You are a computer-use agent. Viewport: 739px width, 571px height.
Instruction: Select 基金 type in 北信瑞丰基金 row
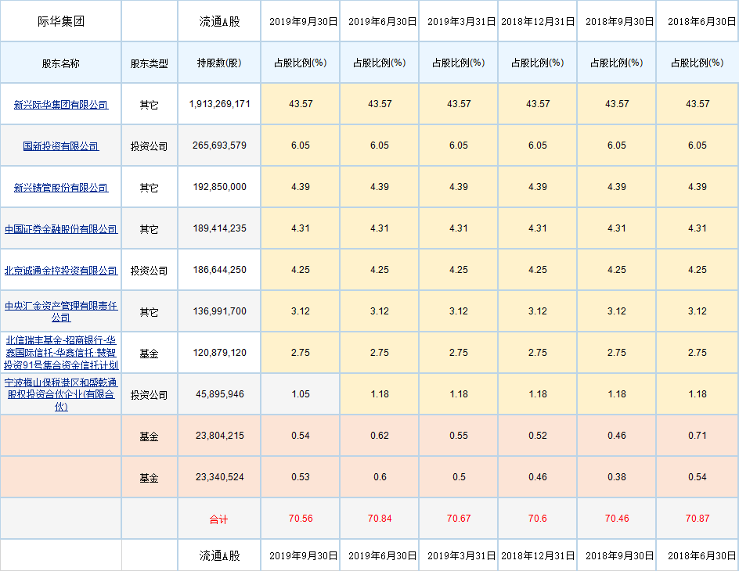(149, 353)
